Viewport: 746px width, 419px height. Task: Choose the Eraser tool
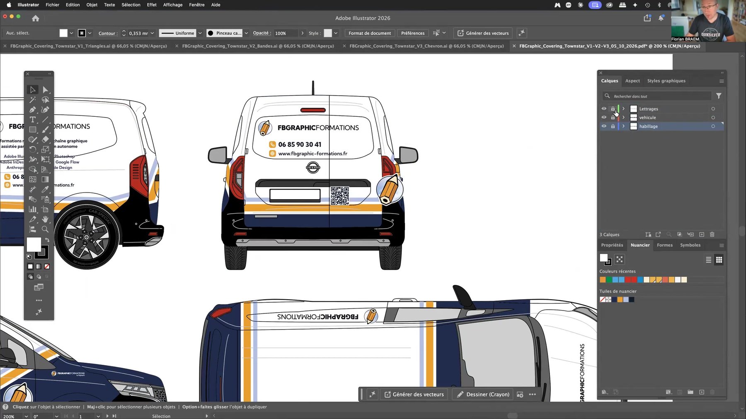coord(45,140)
